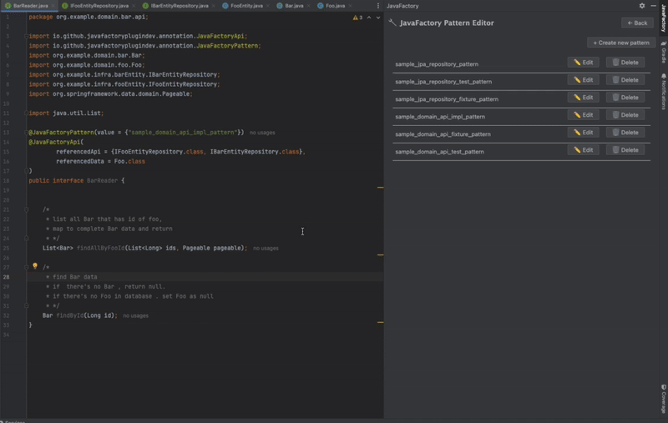Viewport: 668px width, 423px height.
Task: Click the 'no usages' hint after findById
Action: [135, 315]
